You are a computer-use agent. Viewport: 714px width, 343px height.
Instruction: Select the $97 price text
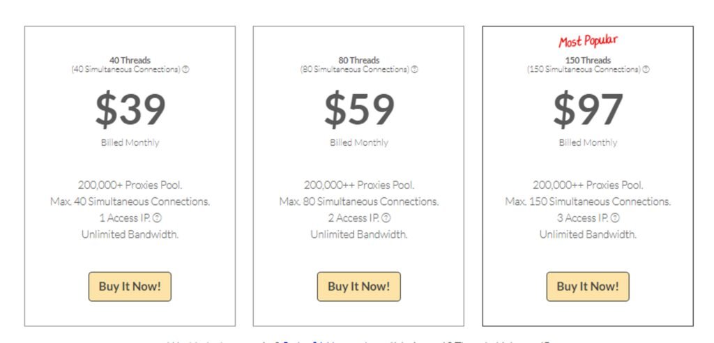pos(588,109)
